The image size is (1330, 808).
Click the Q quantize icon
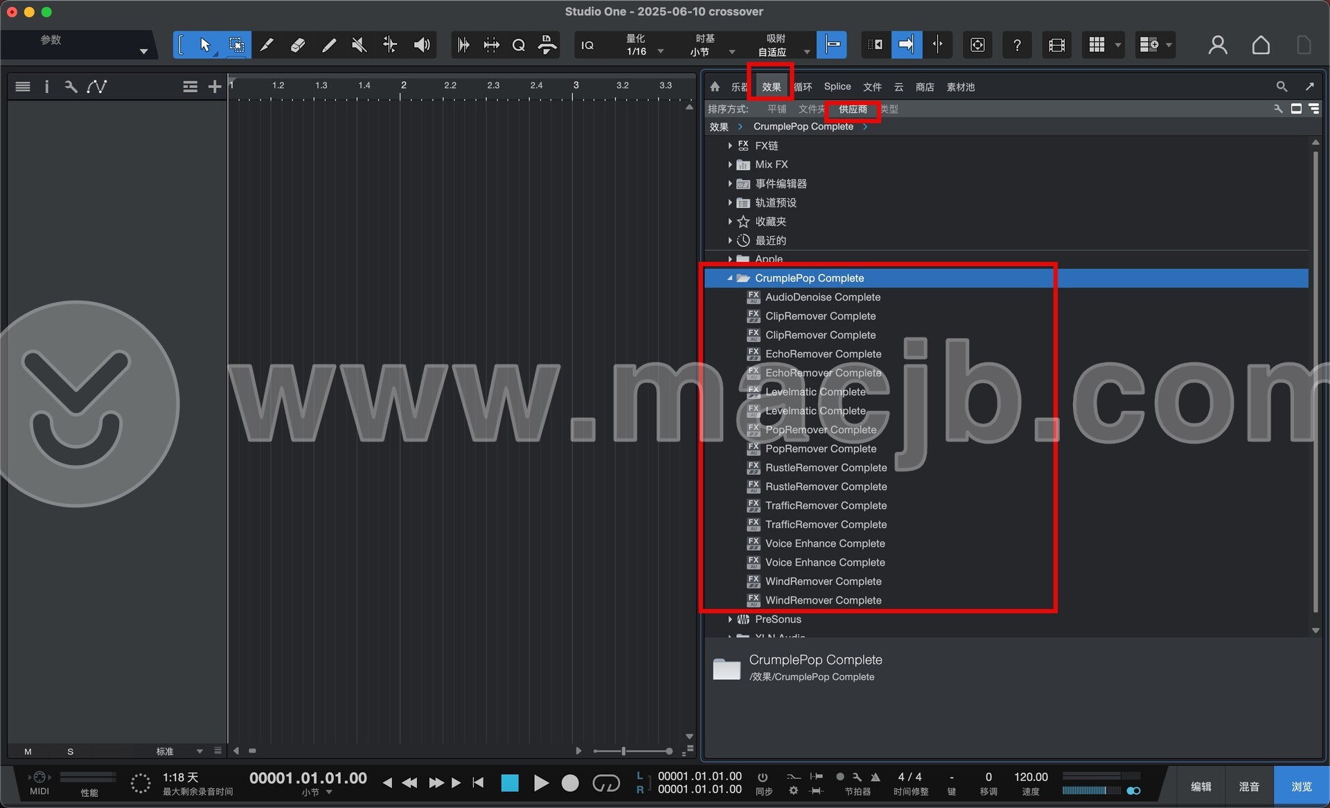[519, 45]
